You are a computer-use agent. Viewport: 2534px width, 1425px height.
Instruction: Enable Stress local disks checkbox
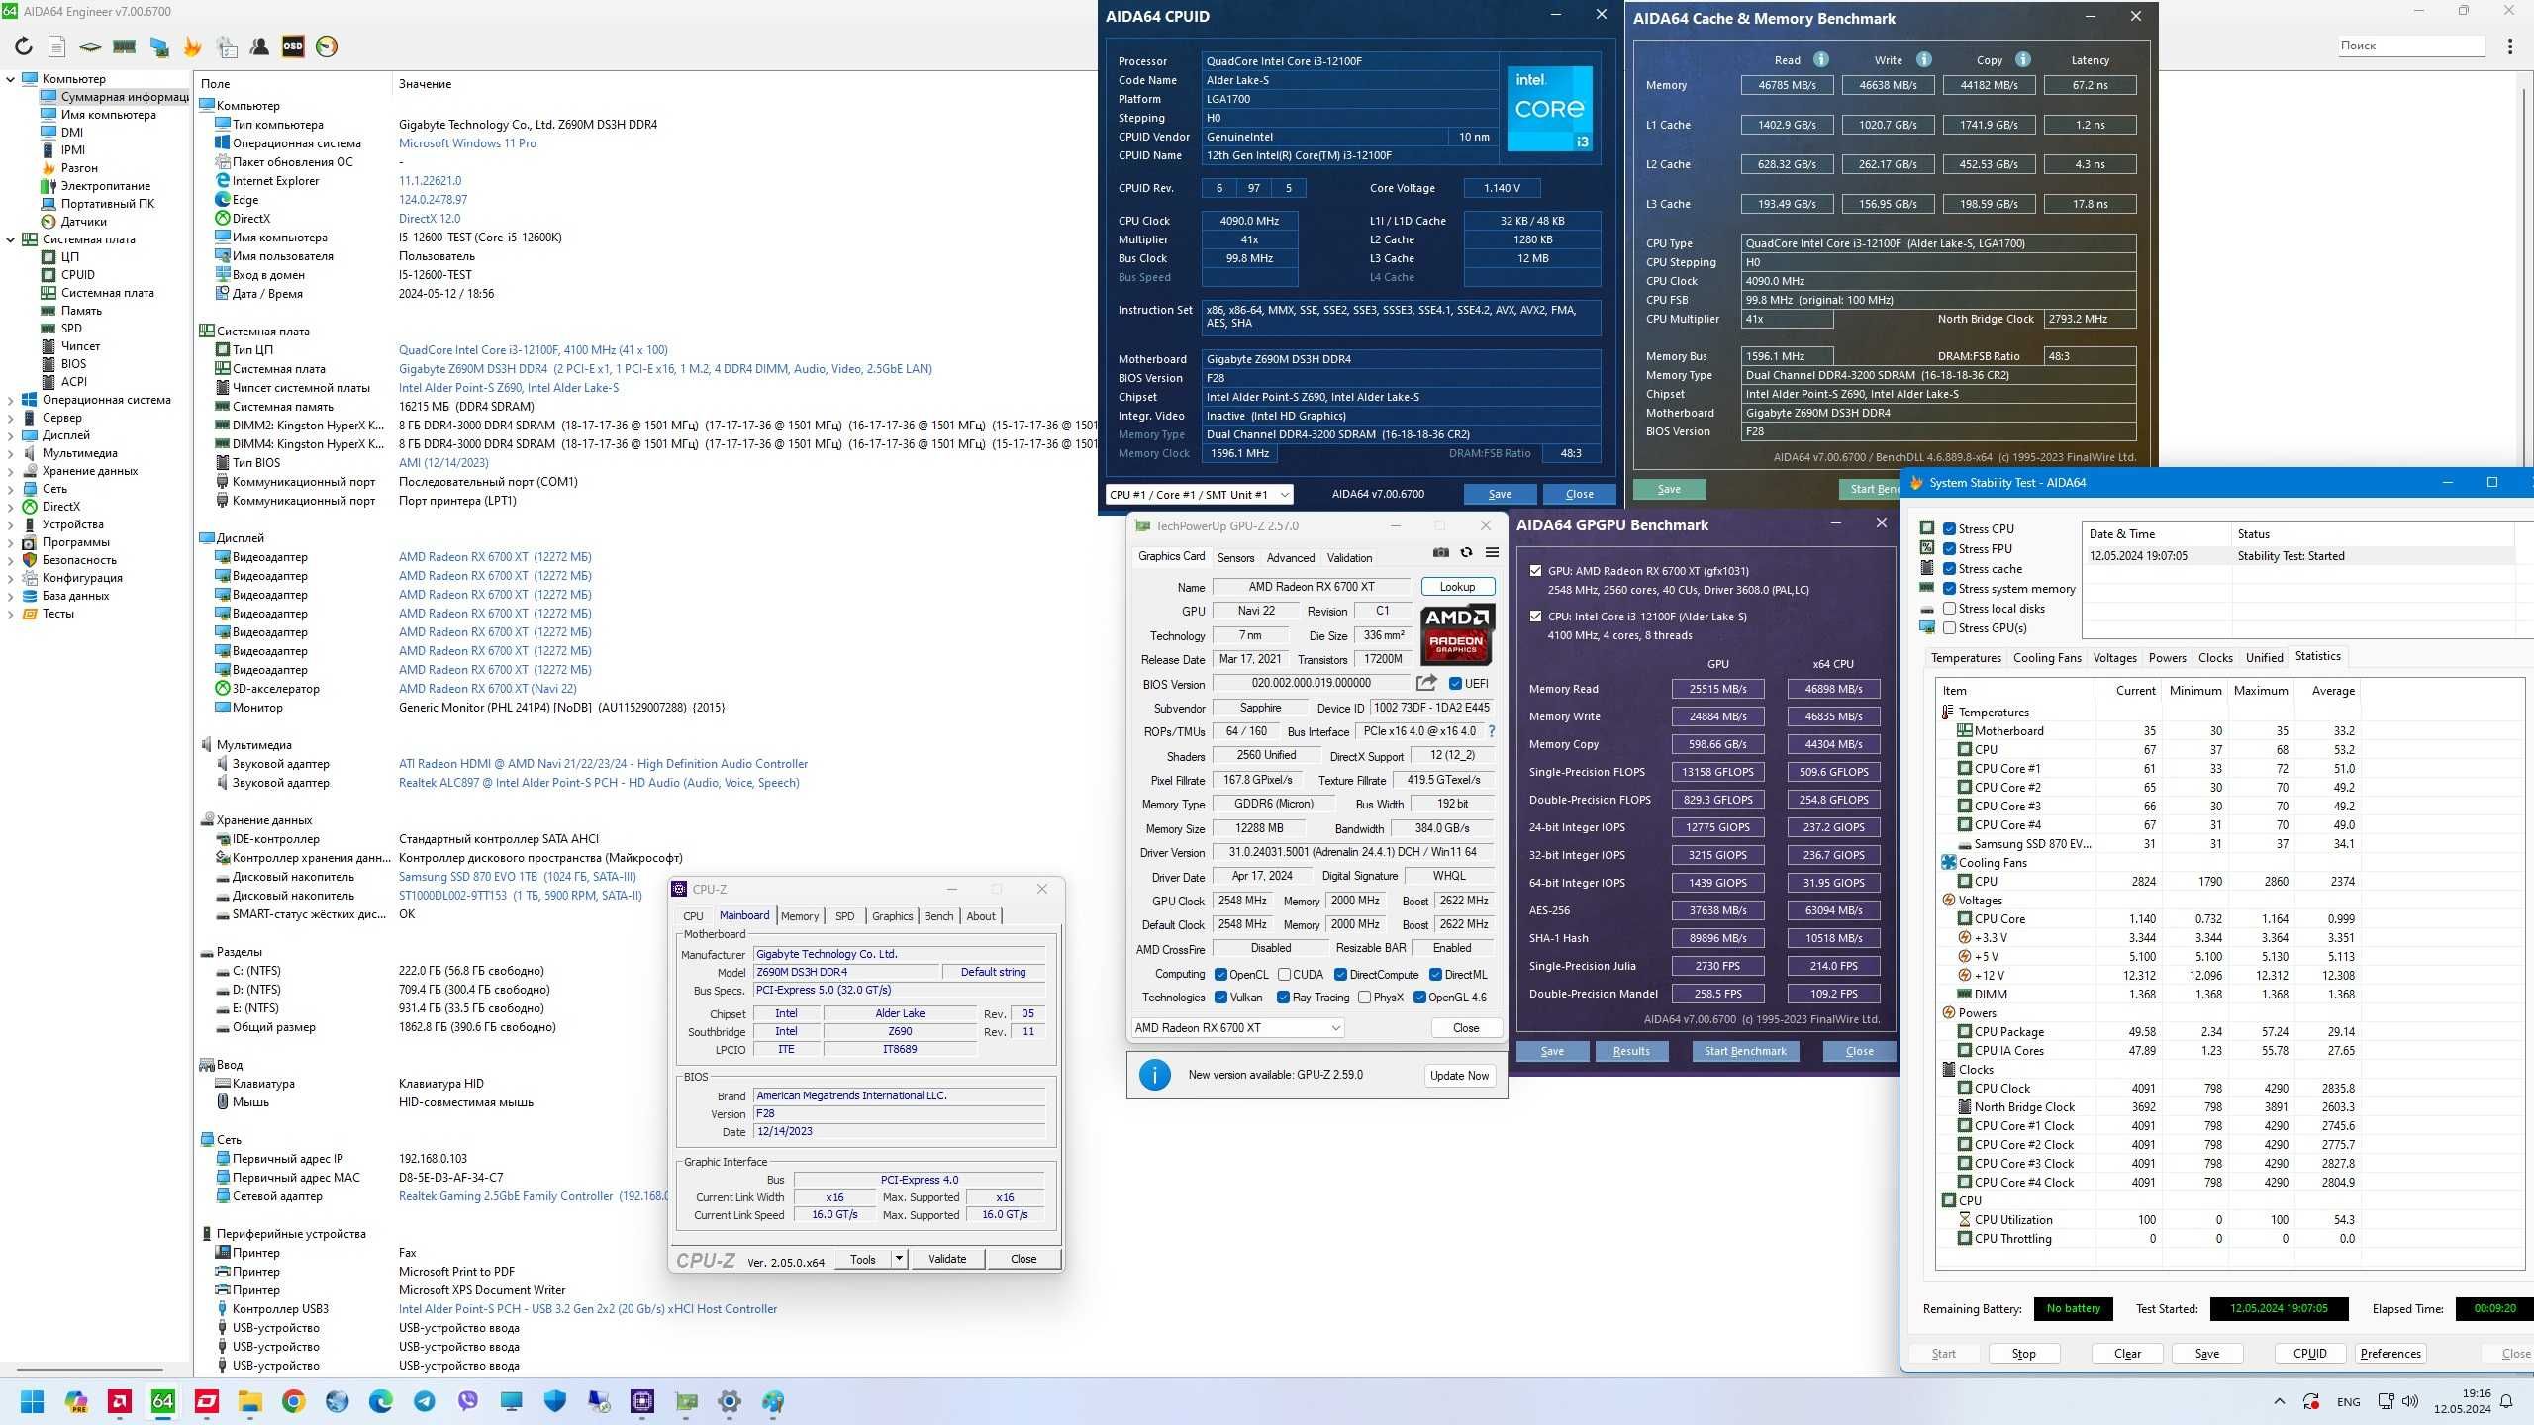pos(1949,609)
